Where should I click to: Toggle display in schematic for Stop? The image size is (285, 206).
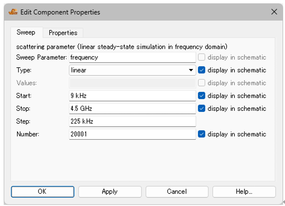pyautogui.click(x=201, y=108)
